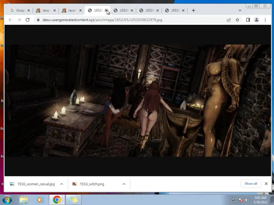Open the Chrome profile menu

[x=257, y=20]
